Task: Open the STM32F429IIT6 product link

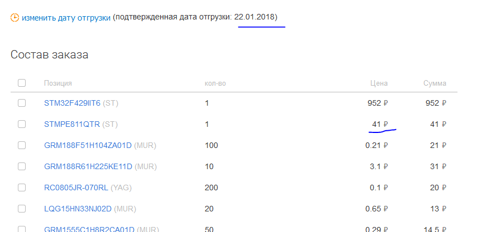Action: point(72,103)
